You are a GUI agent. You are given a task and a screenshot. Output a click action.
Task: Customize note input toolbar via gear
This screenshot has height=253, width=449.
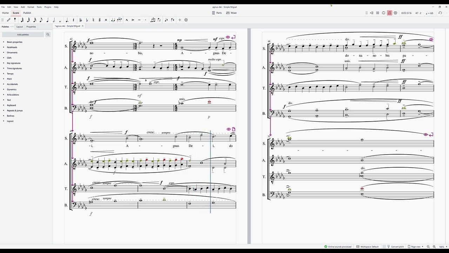pyautogui.click(x=186, y=20)
